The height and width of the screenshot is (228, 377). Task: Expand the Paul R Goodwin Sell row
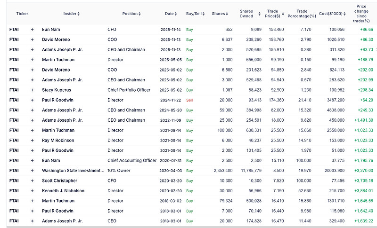(32, 100)
